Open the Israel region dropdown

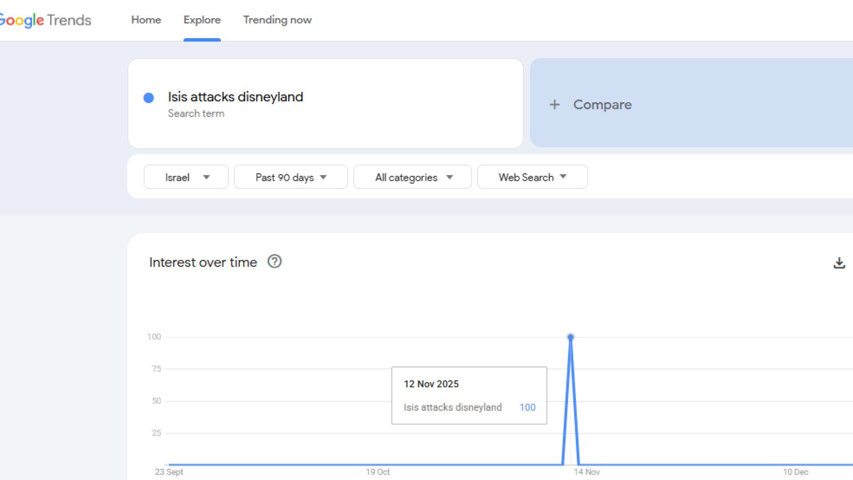click(186, 177)
